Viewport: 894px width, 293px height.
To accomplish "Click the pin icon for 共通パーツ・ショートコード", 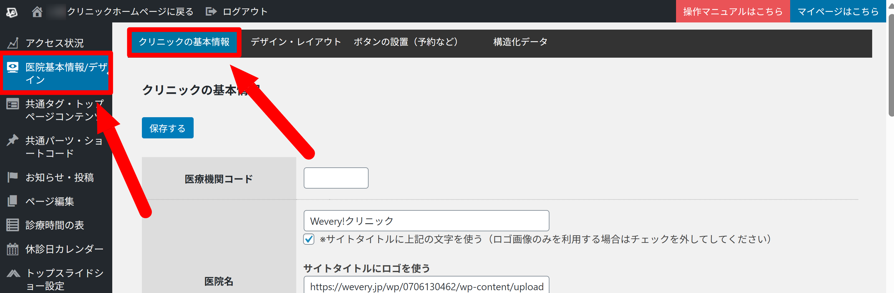I will point(13,141).
